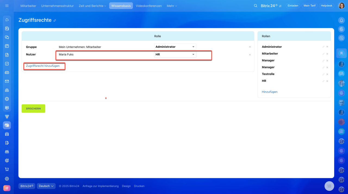Pin the Zugriffsrechte page title

55,20
